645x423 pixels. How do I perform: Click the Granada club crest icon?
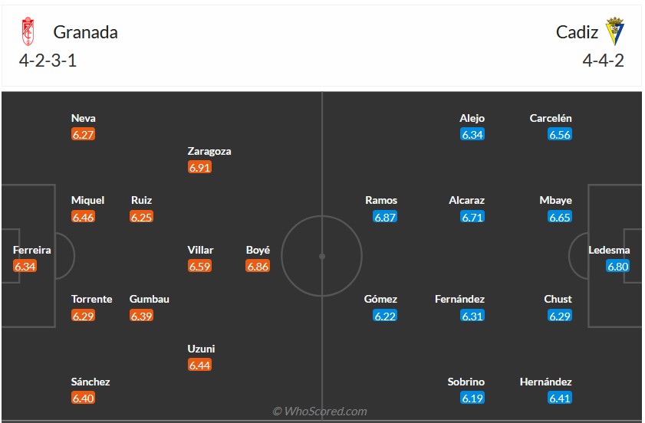pos(28,31)
